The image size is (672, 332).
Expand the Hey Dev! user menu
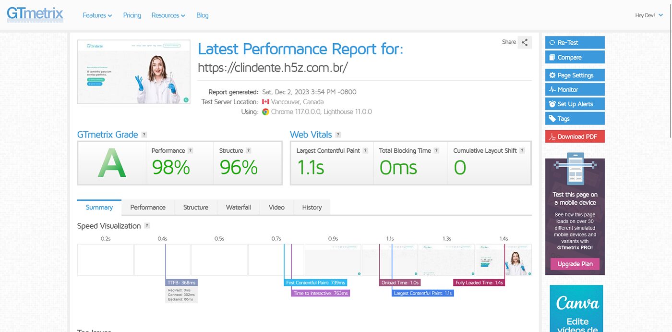(648, 15)
